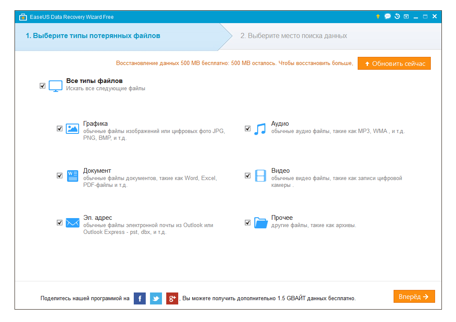The width and height of the screenshot is (456, 322).
Task: Click the Эл. адрес envelope icon
Action: point(72,223)
